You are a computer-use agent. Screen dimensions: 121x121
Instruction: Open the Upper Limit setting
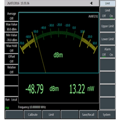point(107,26)
